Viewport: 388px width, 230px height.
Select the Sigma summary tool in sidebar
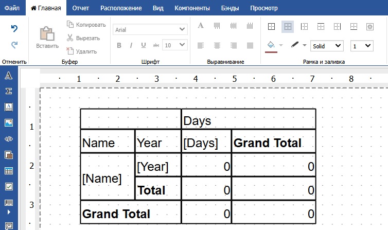8,92
